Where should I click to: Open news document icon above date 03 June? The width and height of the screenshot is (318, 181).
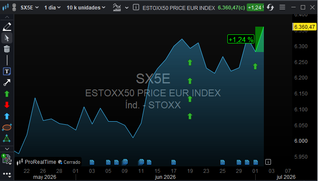tap(92, 162)
